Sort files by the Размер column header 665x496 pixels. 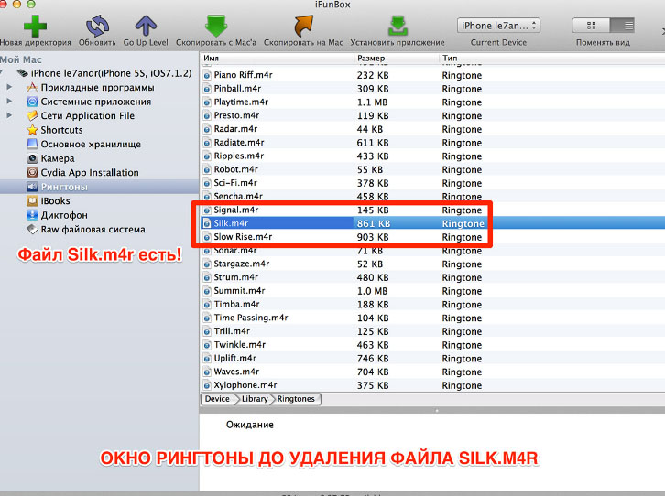pyautogui.click(x=394, y=58)
